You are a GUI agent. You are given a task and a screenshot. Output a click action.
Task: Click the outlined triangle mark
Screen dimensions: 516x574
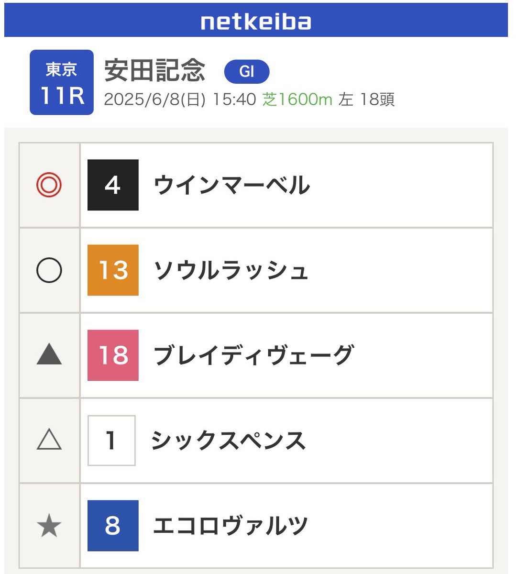coord(49,440)
